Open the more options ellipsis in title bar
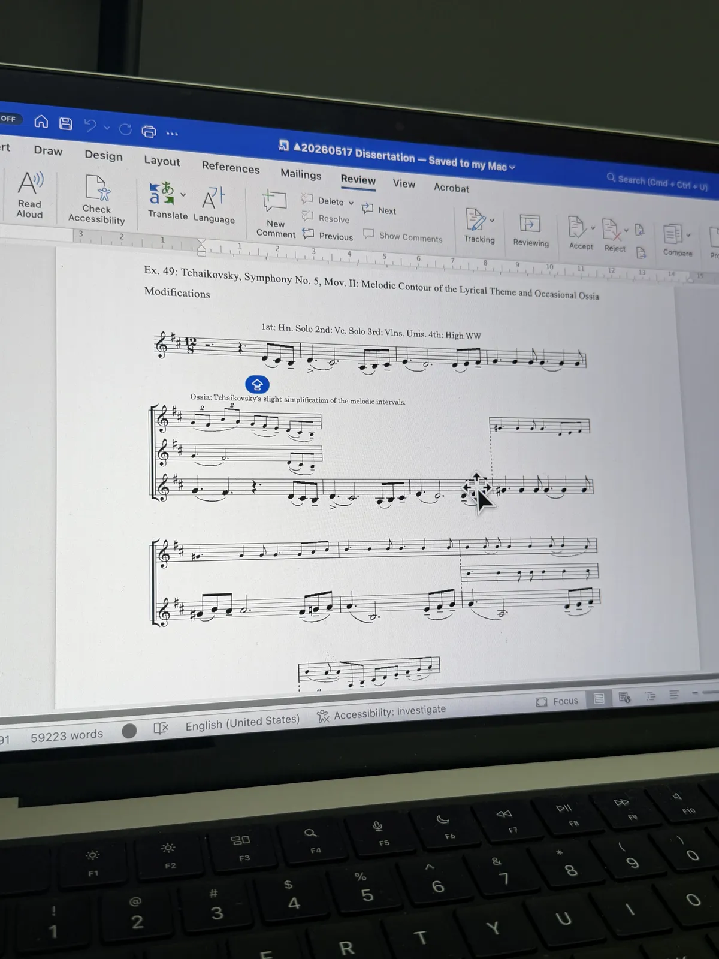Screen dimensions: 719x959 [x=172, y=134]
